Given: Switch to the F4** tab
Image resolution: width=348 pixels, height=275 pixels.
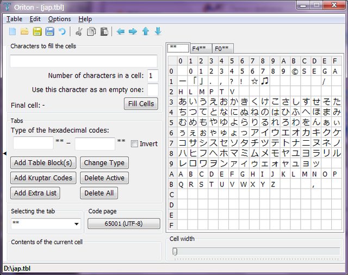Looking at the screenshot, I should click(x=201, y=48).
